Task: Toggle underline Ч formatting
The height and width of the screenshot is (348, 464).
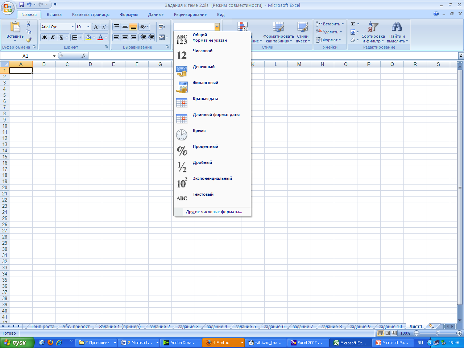Action: [x=61, y=37]
